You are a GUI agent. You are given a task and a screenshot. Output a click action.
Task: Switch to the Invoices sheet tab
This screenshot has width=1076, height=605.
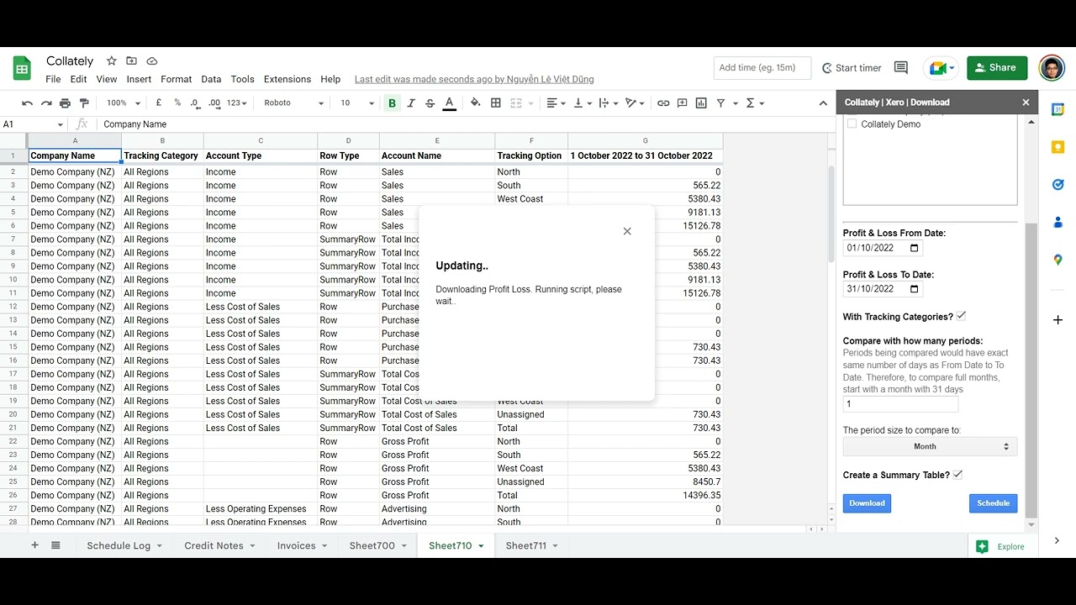pos(303,545)
